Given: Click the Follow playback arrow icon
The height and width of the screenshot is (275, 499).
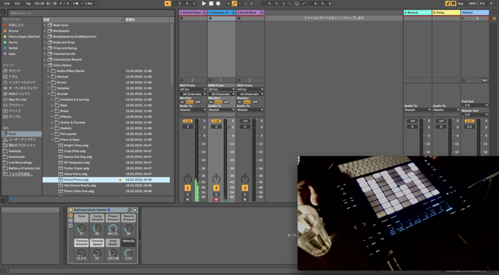Looking at the screenshot, I should point(168,3).
